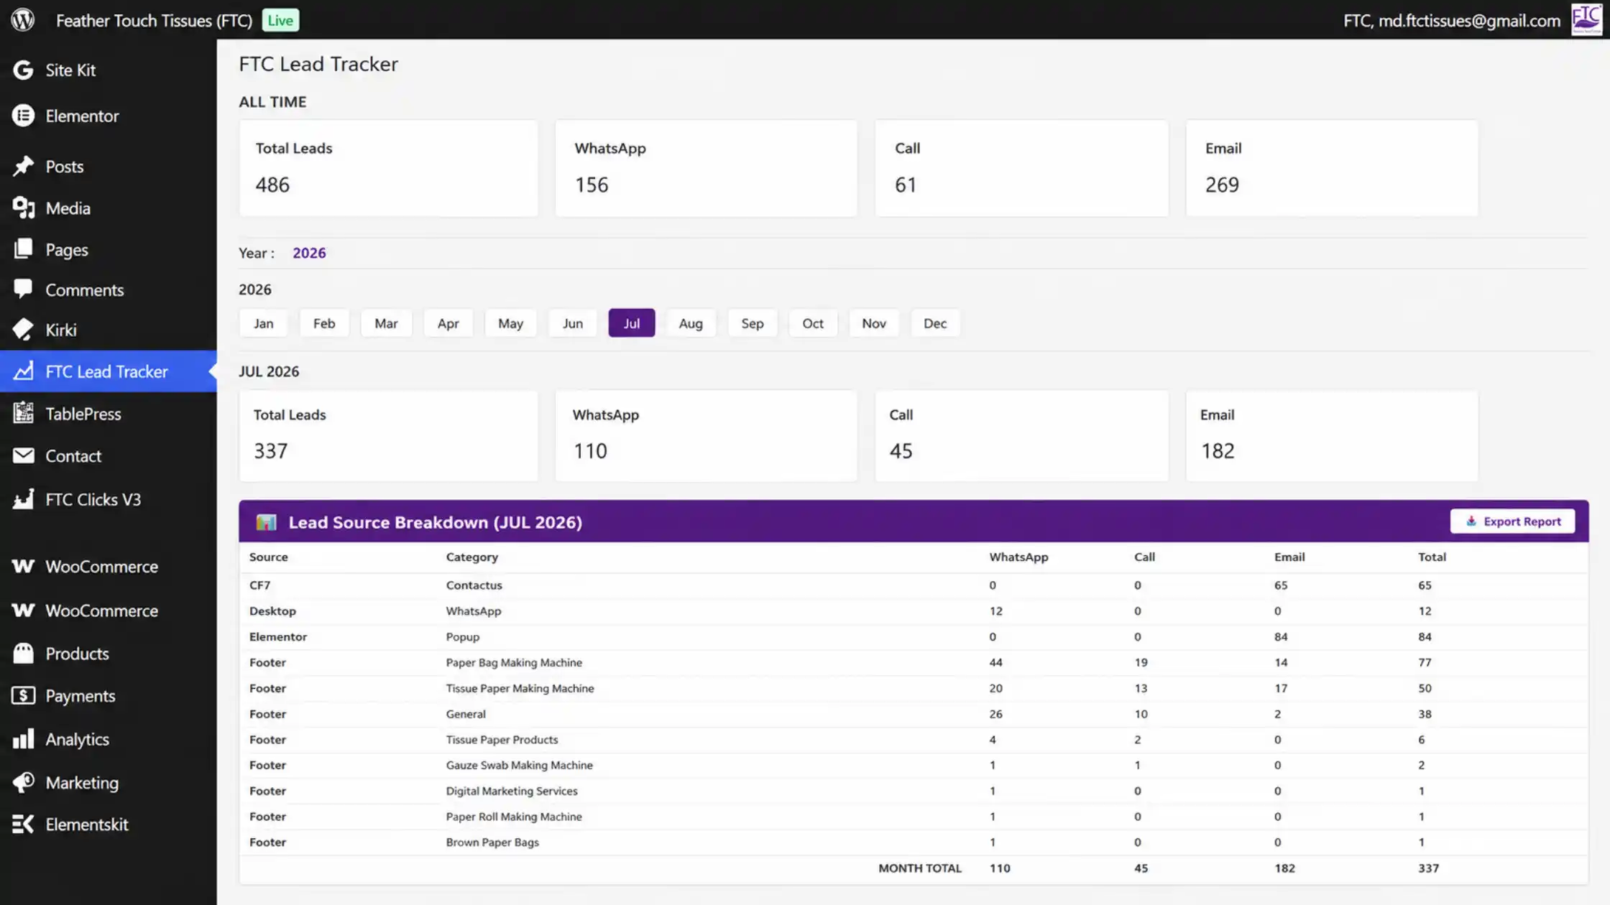Open the Marketing menu
The height and width of the screenshot is (905, 1610).
108,782
